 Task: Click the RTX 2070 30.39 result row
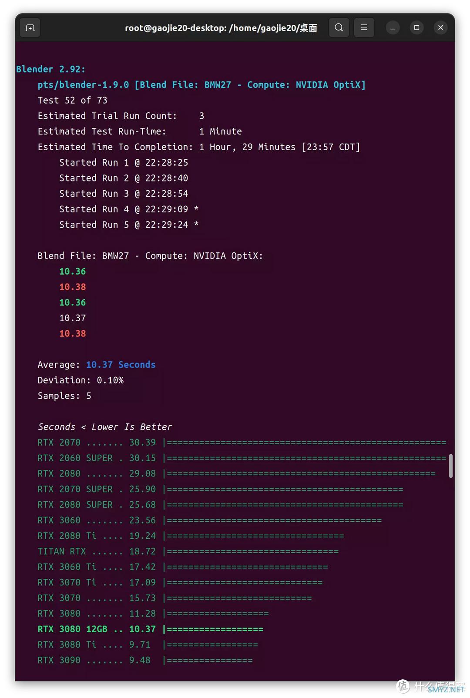tap(242, 443)
